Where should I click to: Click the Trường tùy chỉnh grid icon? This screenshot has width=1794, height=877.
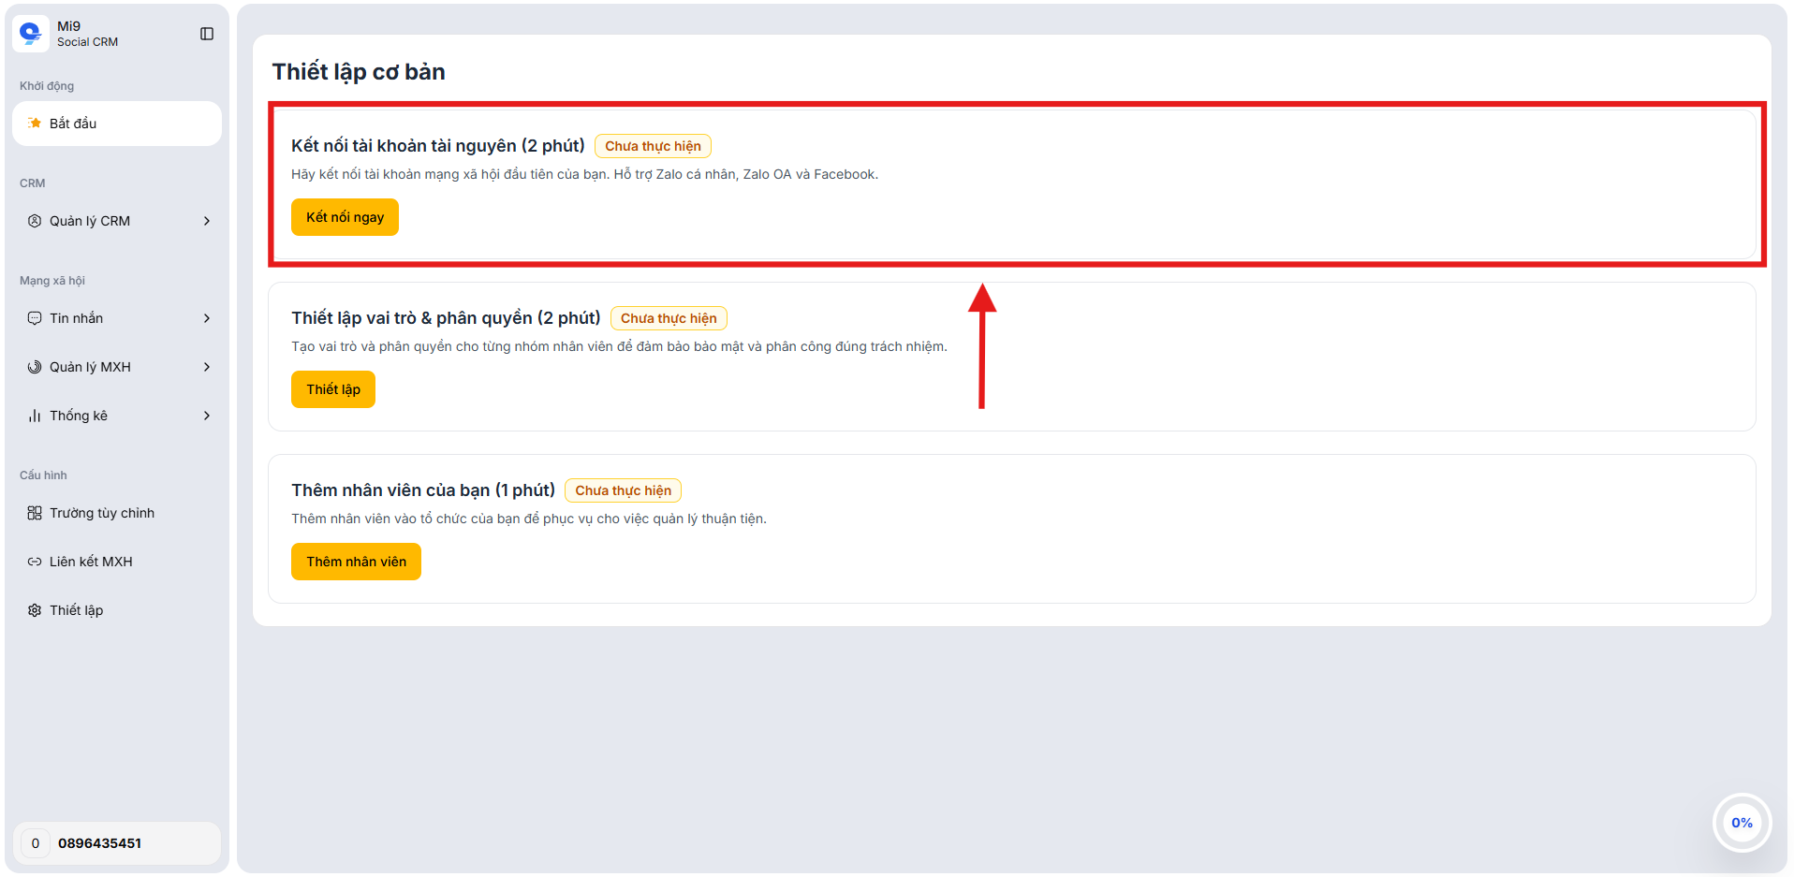pyautogui.click(x=35, y=513)
